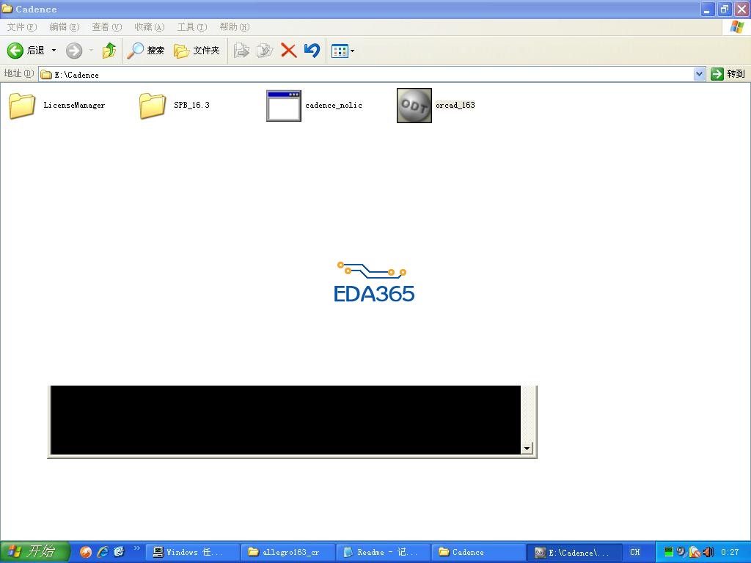Select the LicenseManager folder
This screenshot has width=751, height=563.
(56, 106)
